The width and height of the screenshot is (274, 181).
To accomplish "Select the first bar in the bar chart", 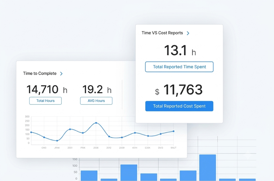I will point(89,176).
